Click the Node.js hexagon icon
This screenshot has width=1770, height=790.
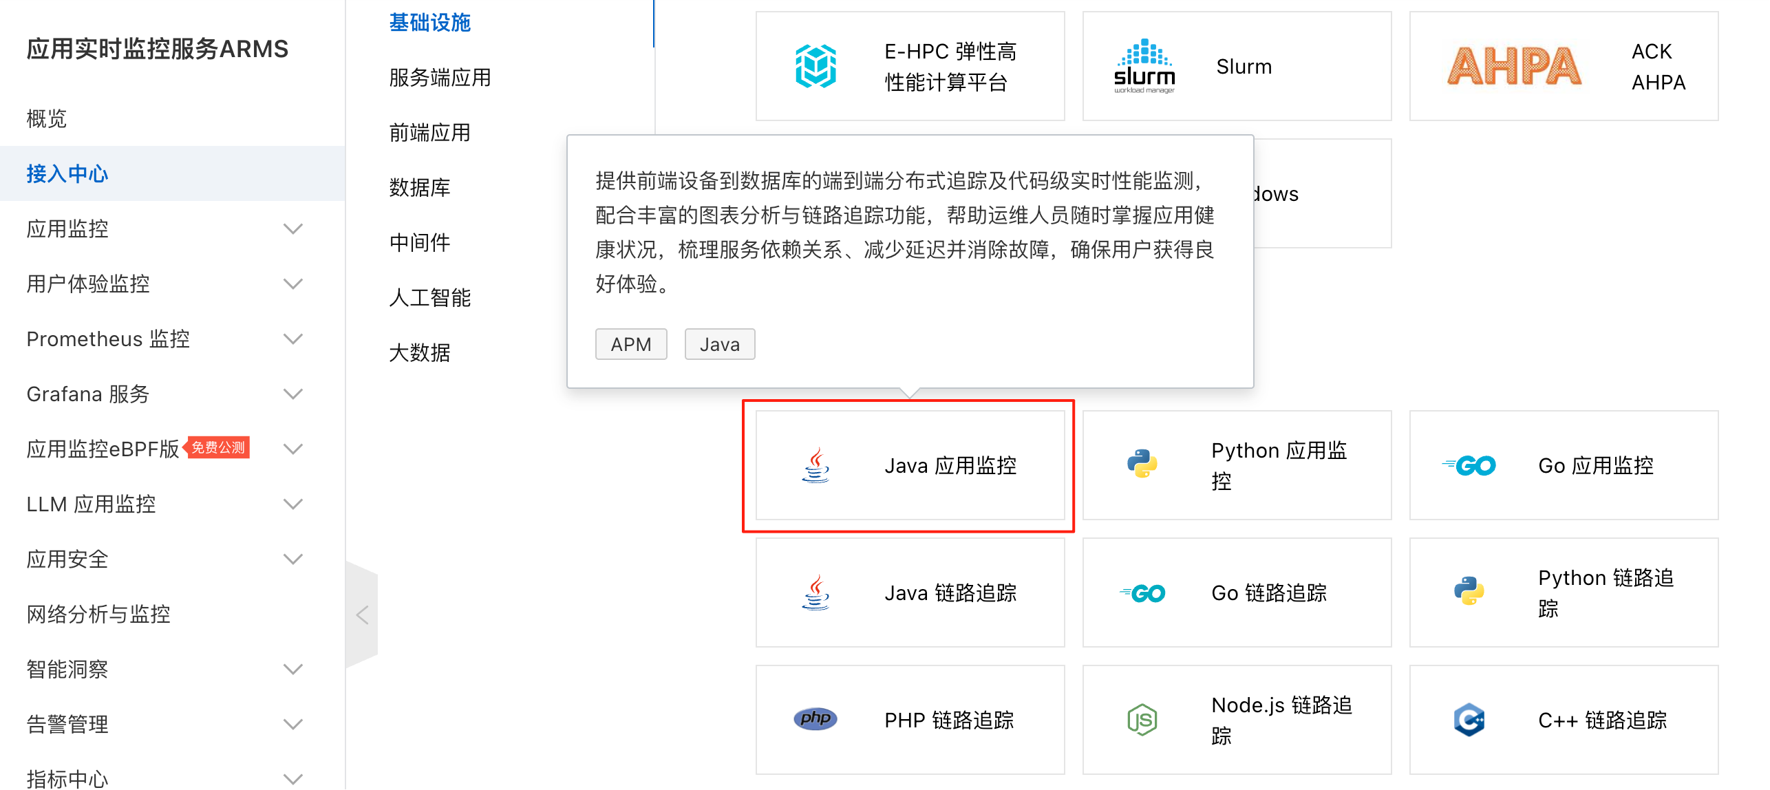click(1142, 720)
